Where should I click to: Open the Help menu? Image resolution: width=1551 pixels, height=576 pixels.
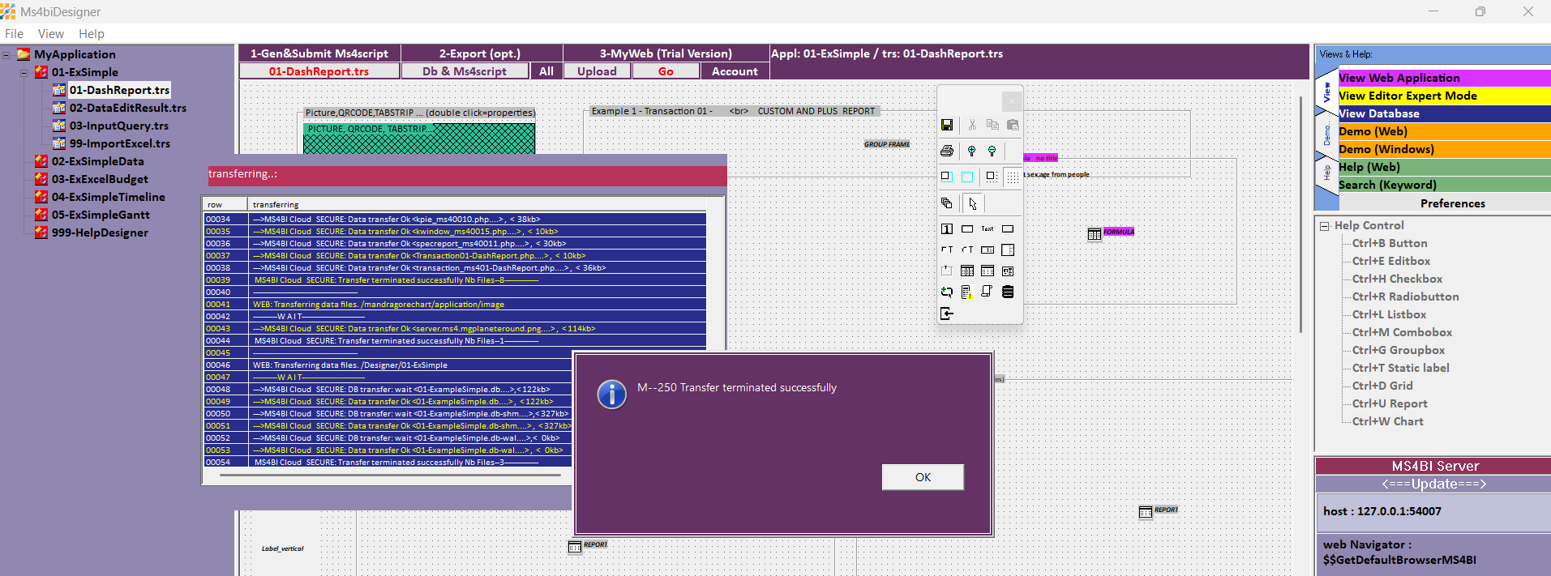coord(92,34)
